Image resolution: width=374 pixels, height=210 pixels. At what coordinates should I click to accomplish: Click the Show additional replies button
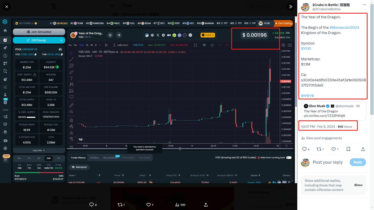click(x=358, y=185)
